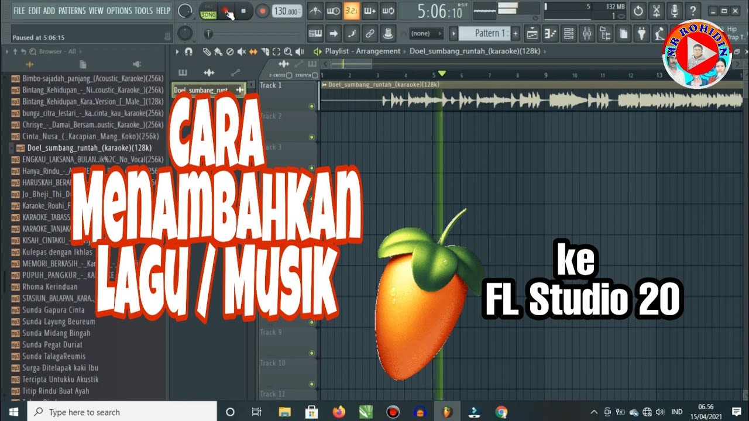
Task: Mute Track 10 with its green light
Action: tap(311, 384)
